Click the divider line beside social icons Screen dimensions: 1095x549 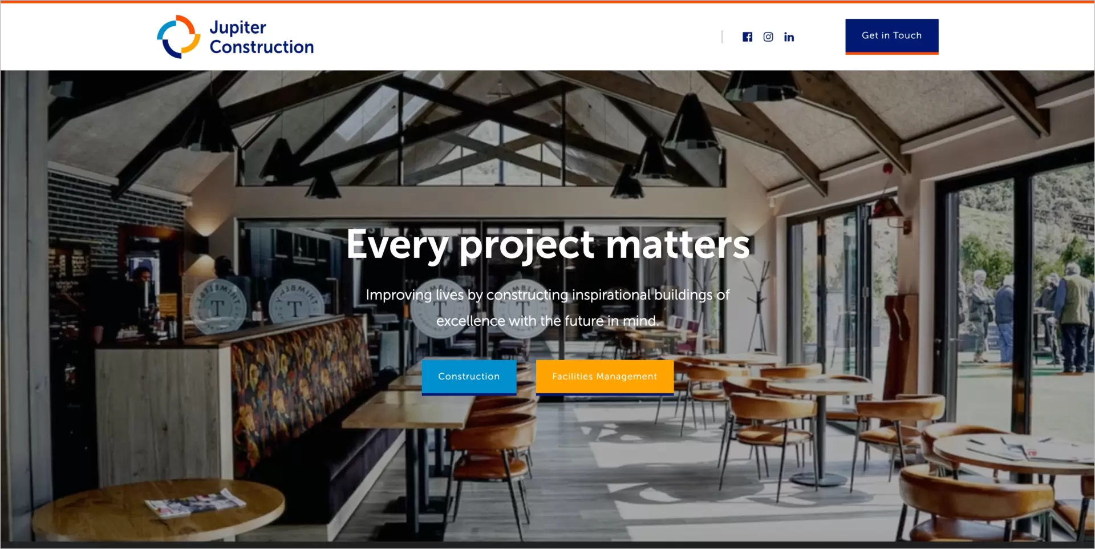click(723, 37)
